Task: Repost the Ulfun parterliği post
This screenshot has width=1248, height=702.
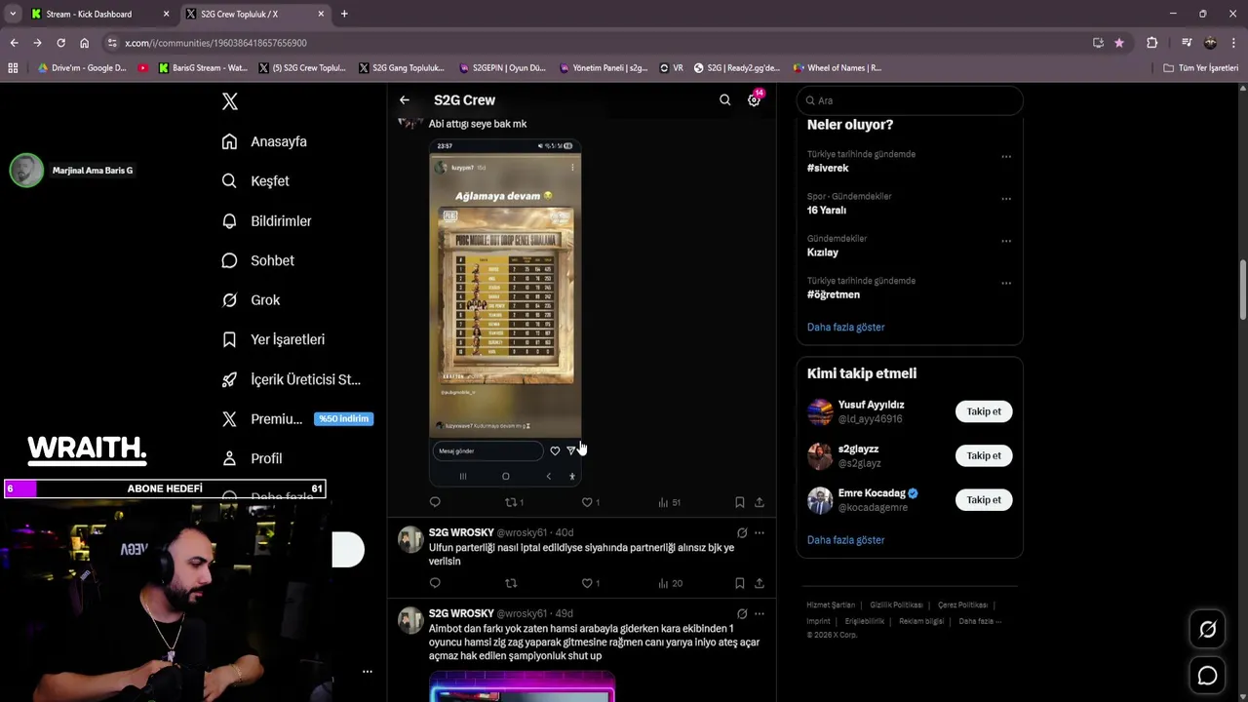Action: [510, 583]
